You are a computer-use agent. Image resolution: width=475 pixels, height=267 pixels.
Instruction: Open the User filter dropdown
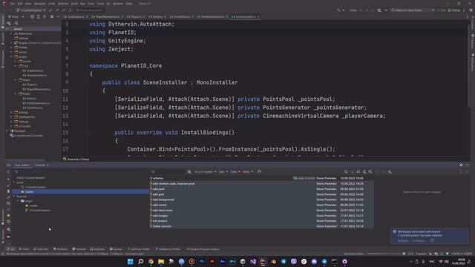click(x=223, y=171)
